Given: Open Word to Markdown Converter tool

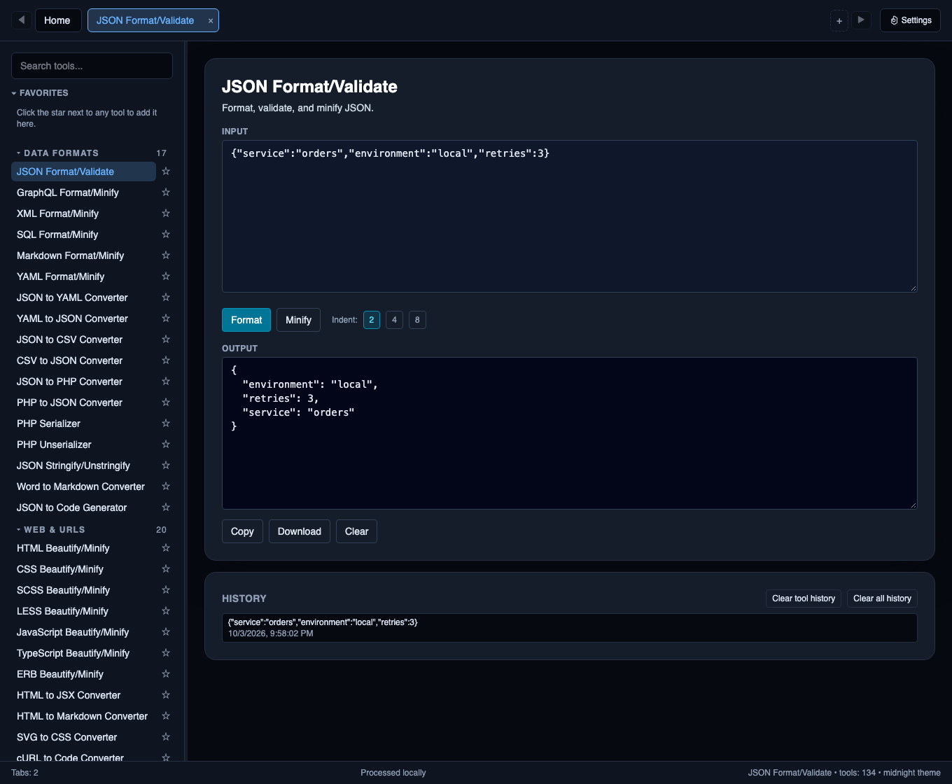Looking at the screenshot, I should (84, 486).
